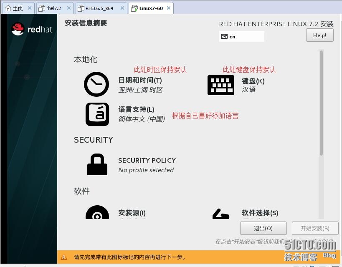
Task: Click the VM icon on RHEL6.5_x64 tab
Action: pos(81,8)
